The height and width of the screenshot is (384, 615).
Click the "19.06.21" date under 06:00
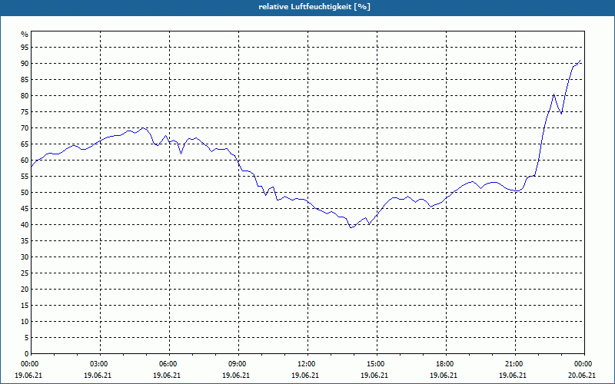pyautogui.click(x=167, y=376)
